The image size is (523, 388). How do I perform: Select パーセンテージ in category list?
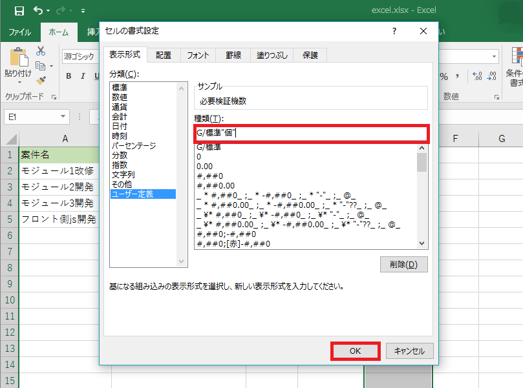point(143,145)
